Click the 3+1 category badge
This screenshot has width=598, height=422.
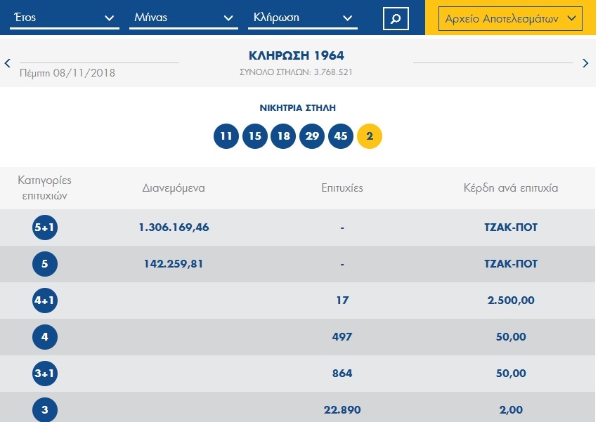click(x=45, y=374)
